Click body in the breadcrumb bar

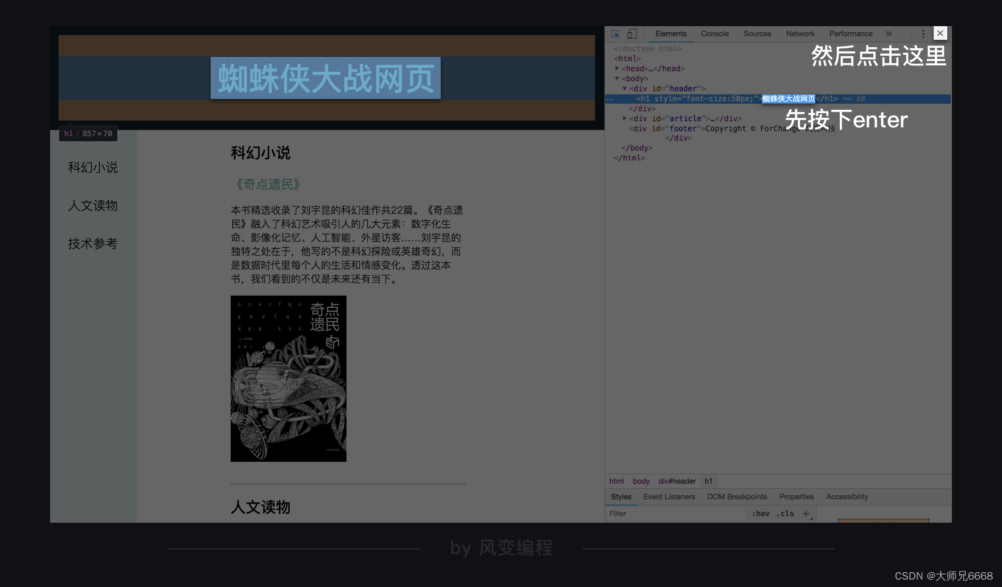coord(641,481)
